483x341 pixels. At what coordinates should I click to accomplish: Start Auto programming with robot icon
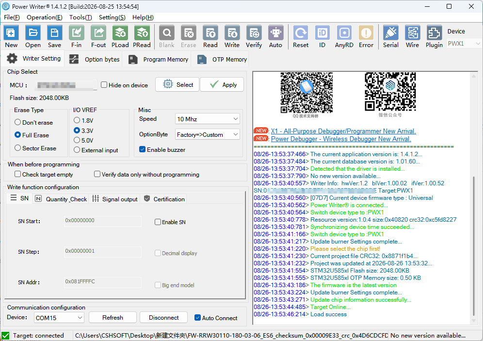coord(276,36)
